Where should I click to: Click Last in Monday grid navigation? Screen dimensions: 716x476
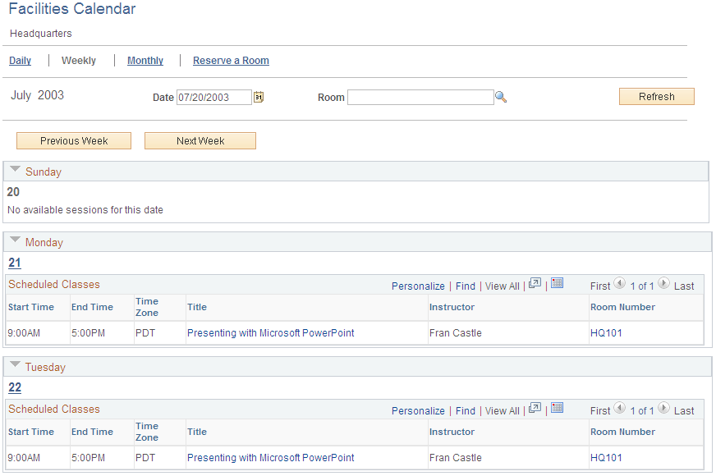point(684,286)
